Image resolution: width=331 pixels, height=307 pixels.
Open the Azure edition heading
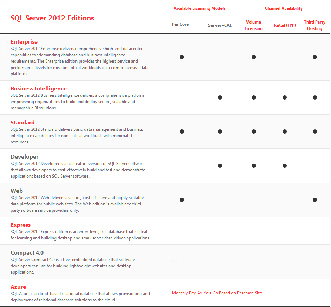18,287
